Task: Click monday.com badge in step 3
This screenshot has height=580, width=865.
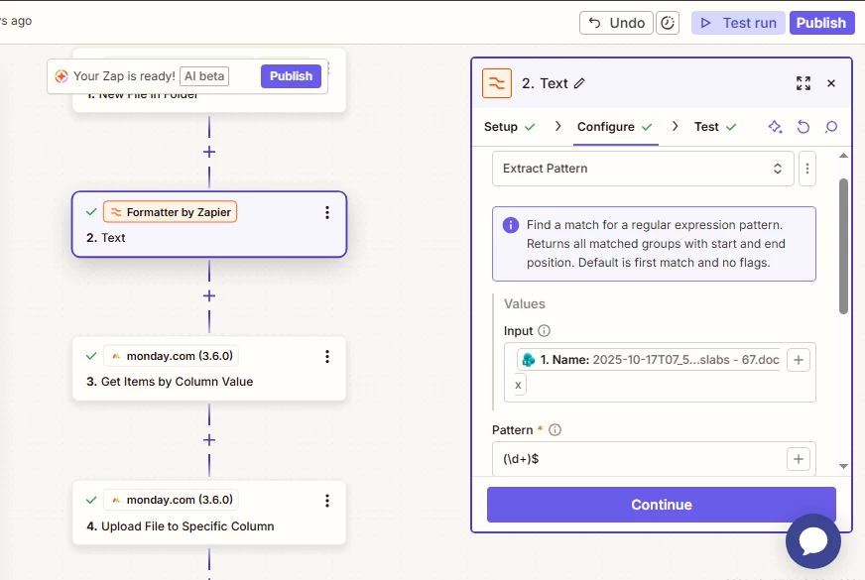Action: tap(171, 356)
